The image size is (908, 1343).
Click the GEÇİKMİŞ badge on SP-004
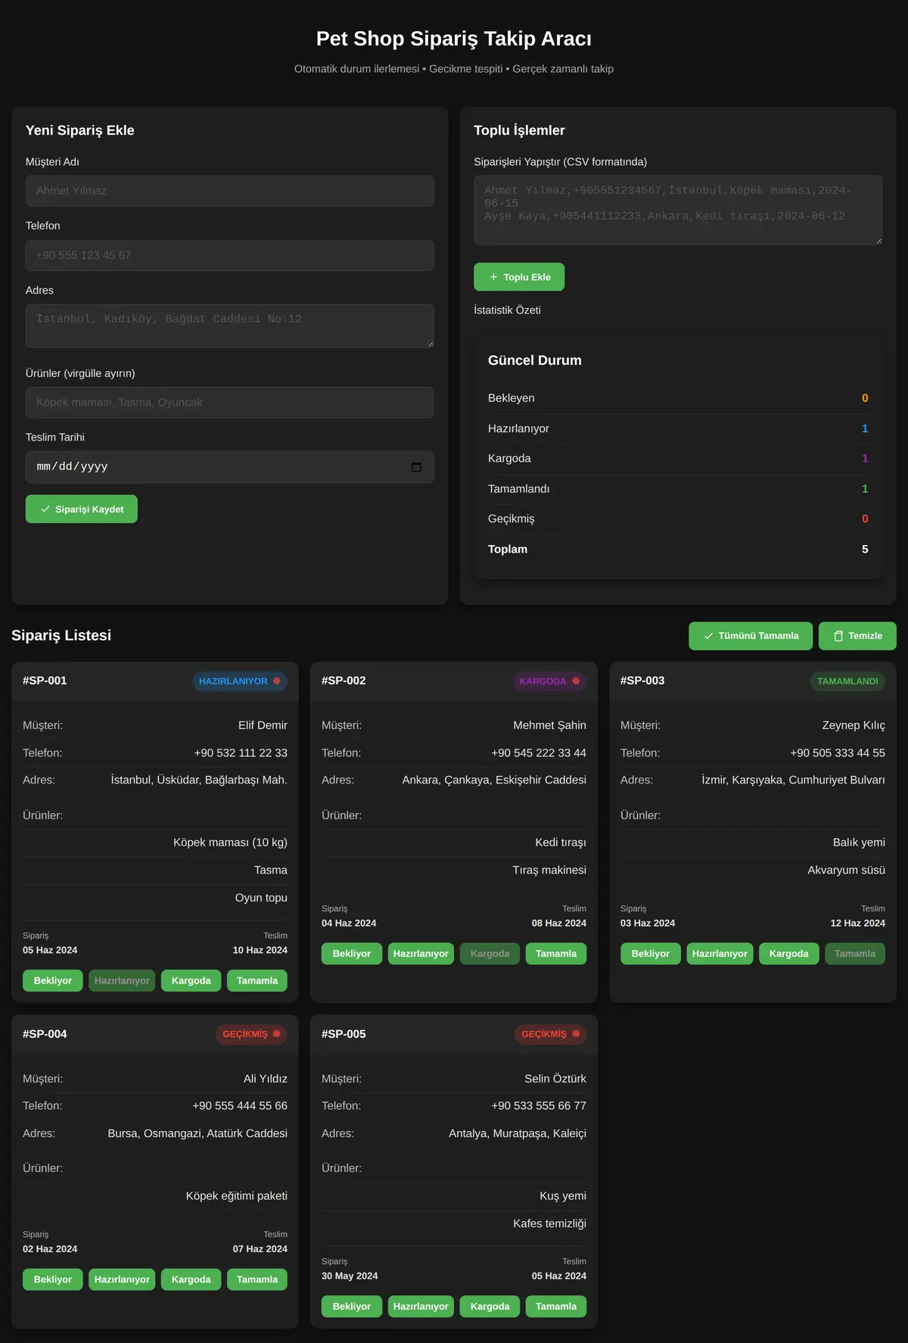tap(252, 1034)
